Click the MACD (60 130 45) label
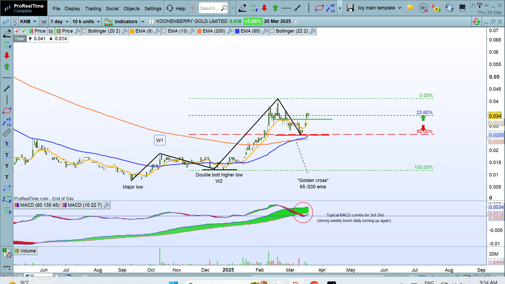 pyautogui.click(x=40, y=205)
